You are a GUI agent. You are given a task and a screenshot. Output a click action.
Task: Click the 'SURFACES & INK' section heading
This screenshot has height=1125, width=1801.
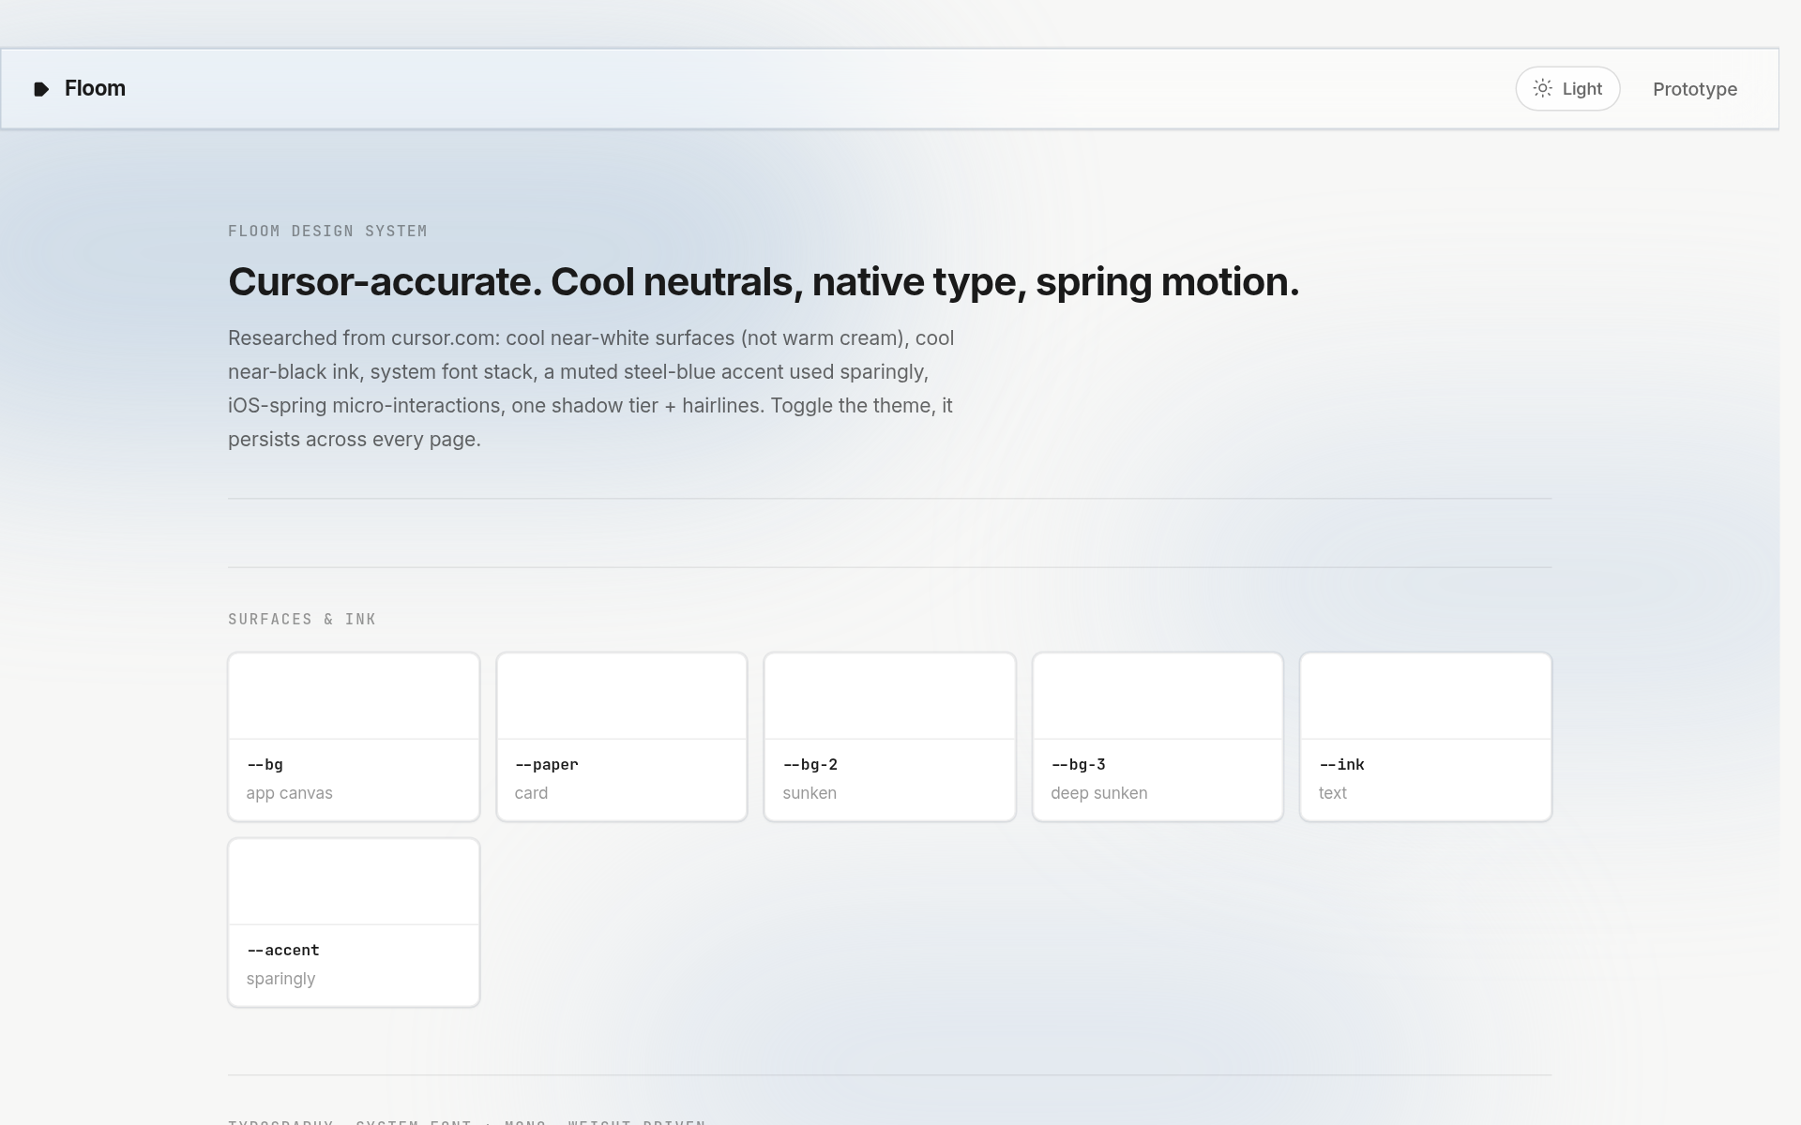click(302, 619)
